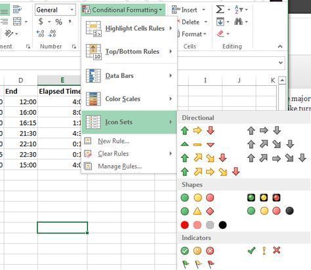Open Delete dropdown arrow
This screenshot has height=270, width=311.
[x=205, y=22]
